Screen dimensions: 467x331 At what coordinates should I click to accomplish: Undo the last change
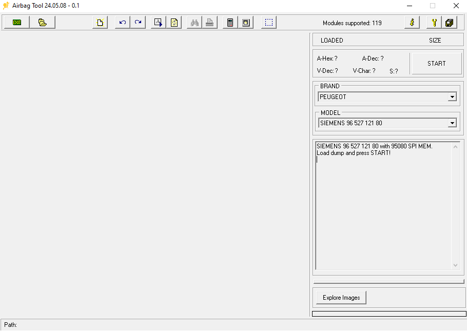click(x=123, y=23)
